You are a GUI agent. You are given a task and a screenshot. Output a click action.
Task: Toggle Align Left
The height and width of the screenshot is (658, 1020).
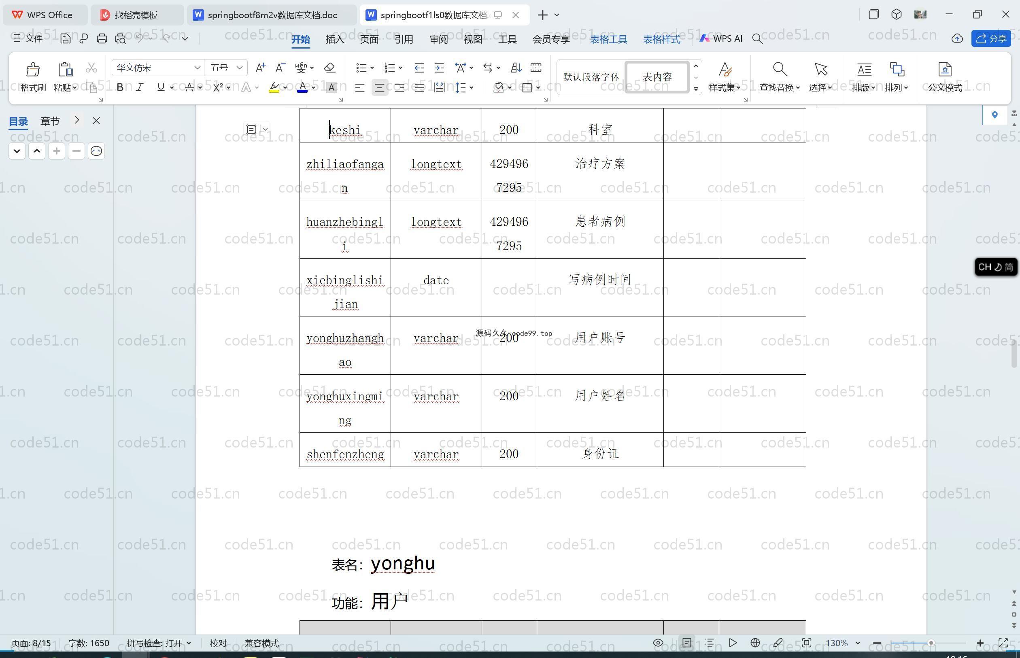[360, 87]
